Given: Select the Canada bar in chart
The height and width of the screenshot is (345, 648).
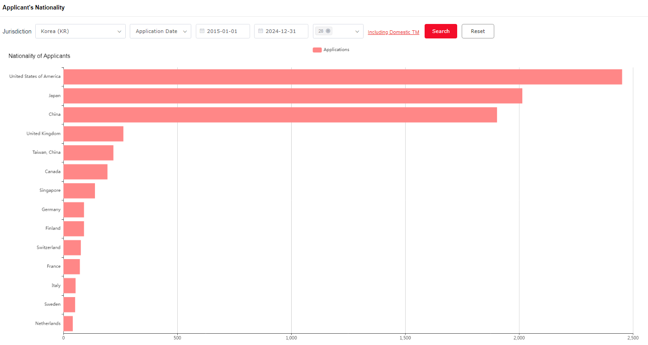Looking at the screenshot, I should click(85, 172).
